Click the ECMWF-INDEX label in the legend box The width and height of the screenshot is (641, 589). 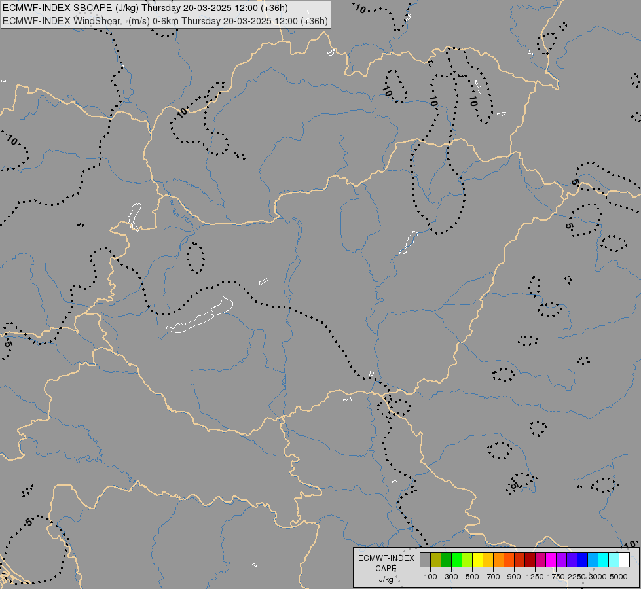[x=386, y=558]
